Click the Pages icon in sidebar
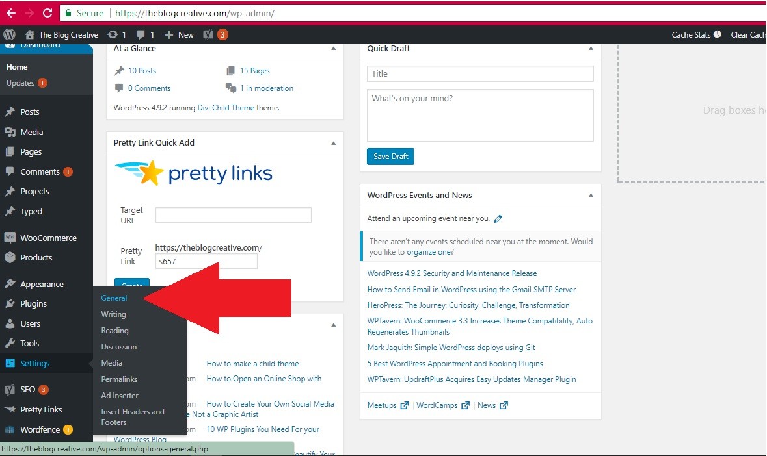This screenshot has height=456, width=767. [x=10, y=152]
